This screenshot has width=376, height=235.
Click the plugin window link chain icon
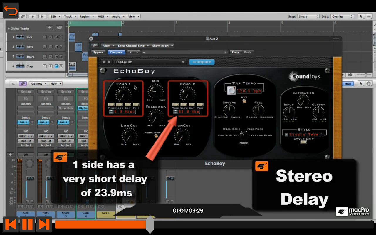pos(95,46)
